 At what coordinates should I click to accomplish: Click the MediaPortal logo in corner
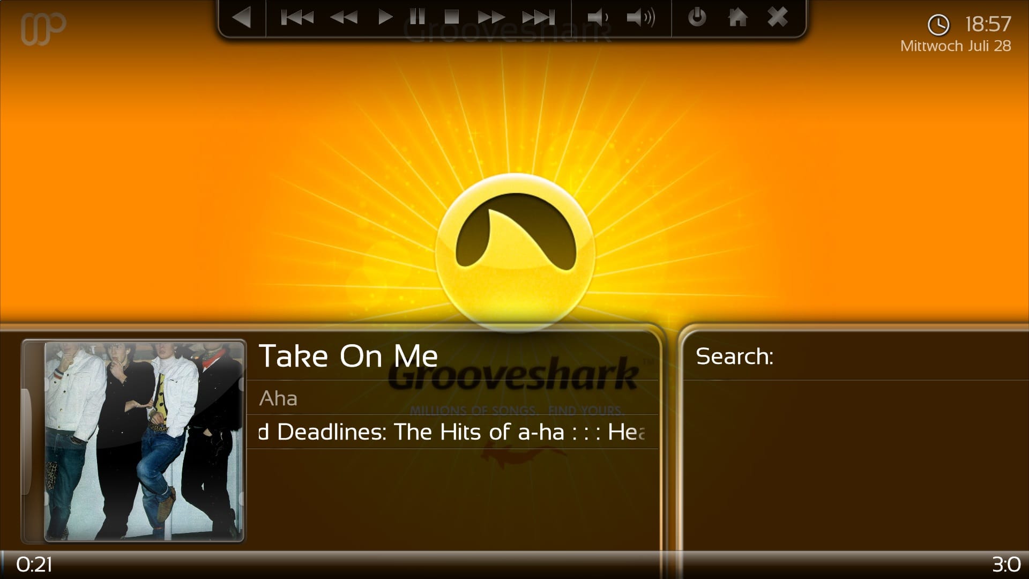[x=43, y=28]
